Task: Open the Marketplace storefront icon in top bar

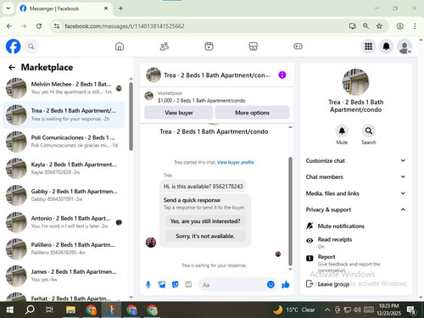Action: (x=254, y=47)
